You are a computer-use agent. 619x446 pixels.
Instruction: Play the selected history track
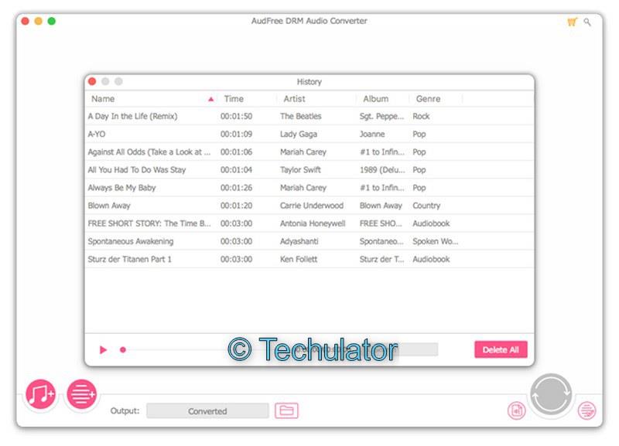(103, 350)
